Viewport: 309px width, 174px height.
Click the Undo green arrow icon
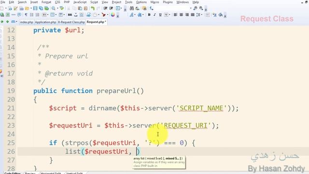tap(93, 8)
